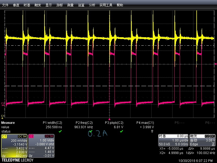
Task: Click the magenta C2 label badge
Action: 31,136
